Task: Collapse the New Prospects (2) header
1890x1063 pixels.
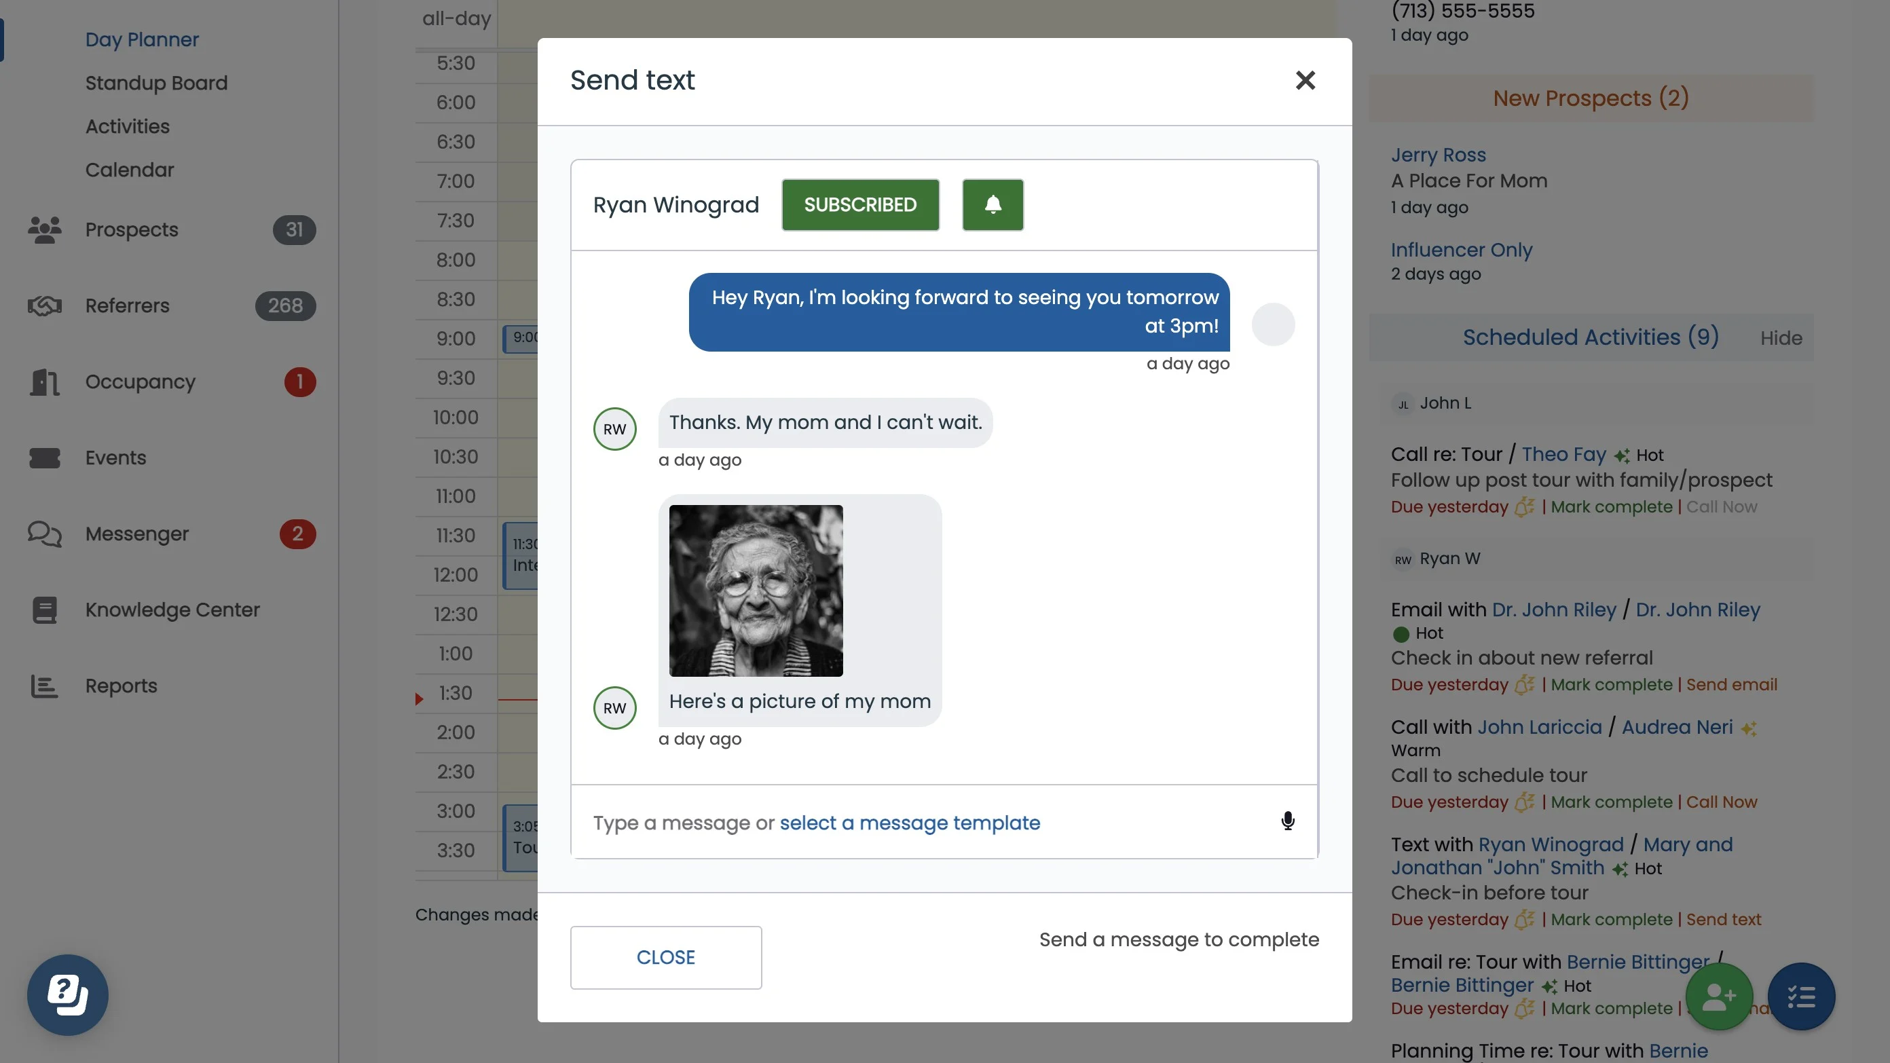Action: 1590,98
